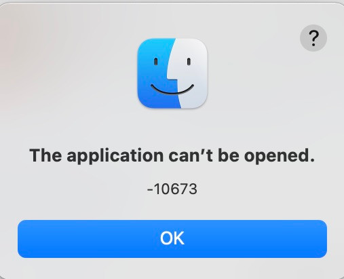Click the minus sign before 10673
Screen dimensions: 344x279
click(x=150, y=189)
